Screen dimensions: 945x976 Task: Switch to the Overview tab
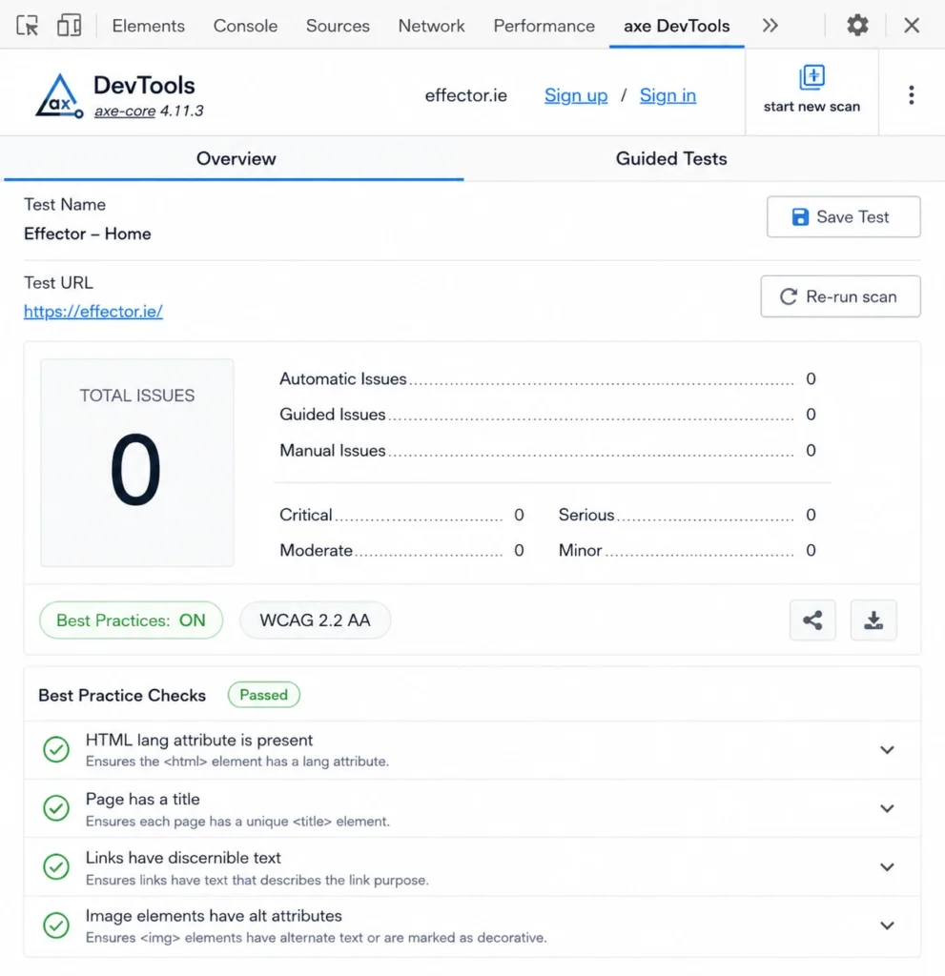pyautogui.click(x=236, y=159)
